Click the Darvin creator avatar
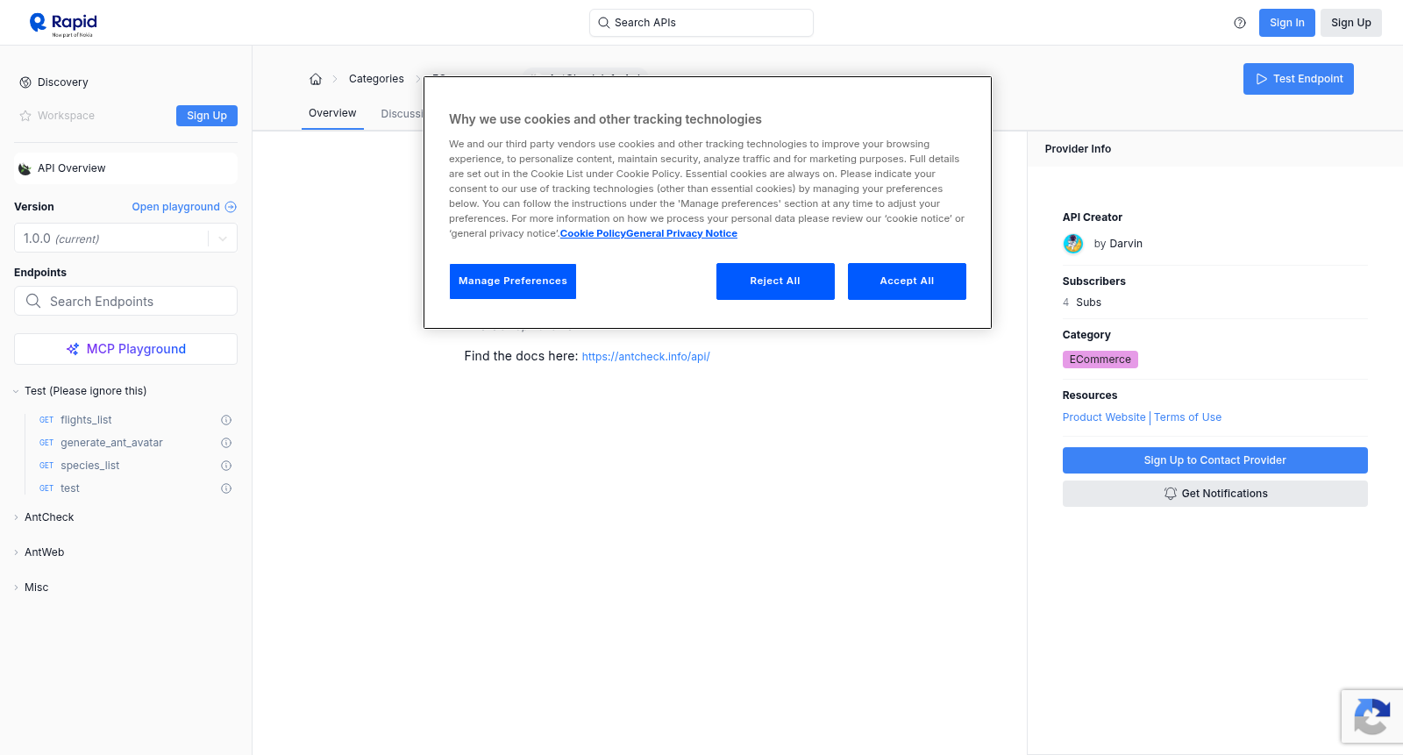This screenshot has height=755, width=1403. tap(1073, 244)
